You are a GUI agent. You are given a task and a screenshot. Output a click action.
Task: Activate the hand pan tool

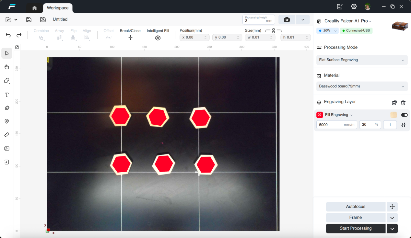[x=7, y=67]
